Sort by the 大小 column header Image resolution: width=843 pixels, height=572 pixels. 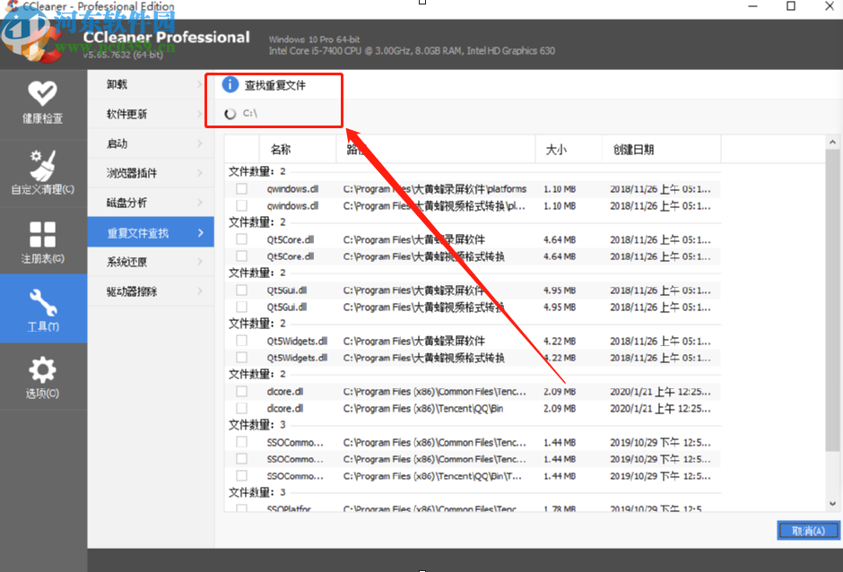569,149
